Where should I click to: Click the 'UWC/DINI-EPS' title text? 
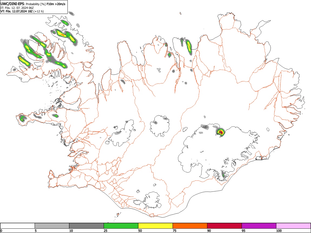coord(12,4)
